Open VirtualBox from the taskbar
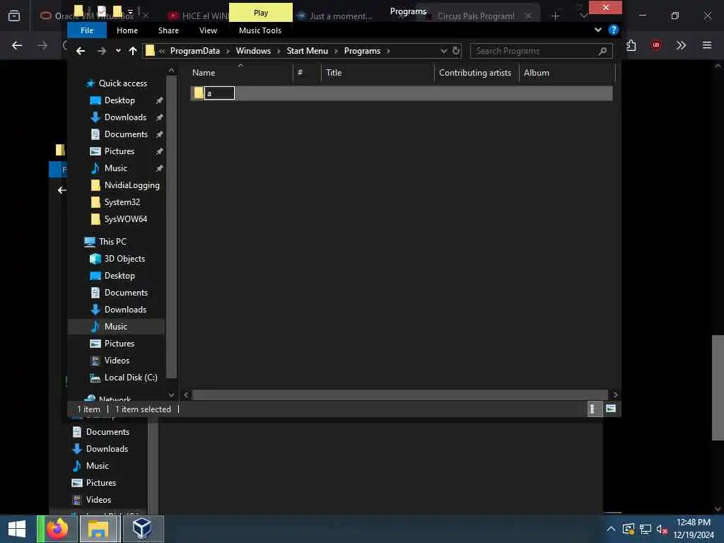Screen dimensions: 724x543 142,529
